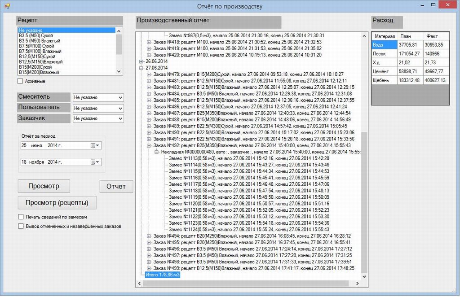
Task: Expand order Заказ №483
Action: coord(149,87)
